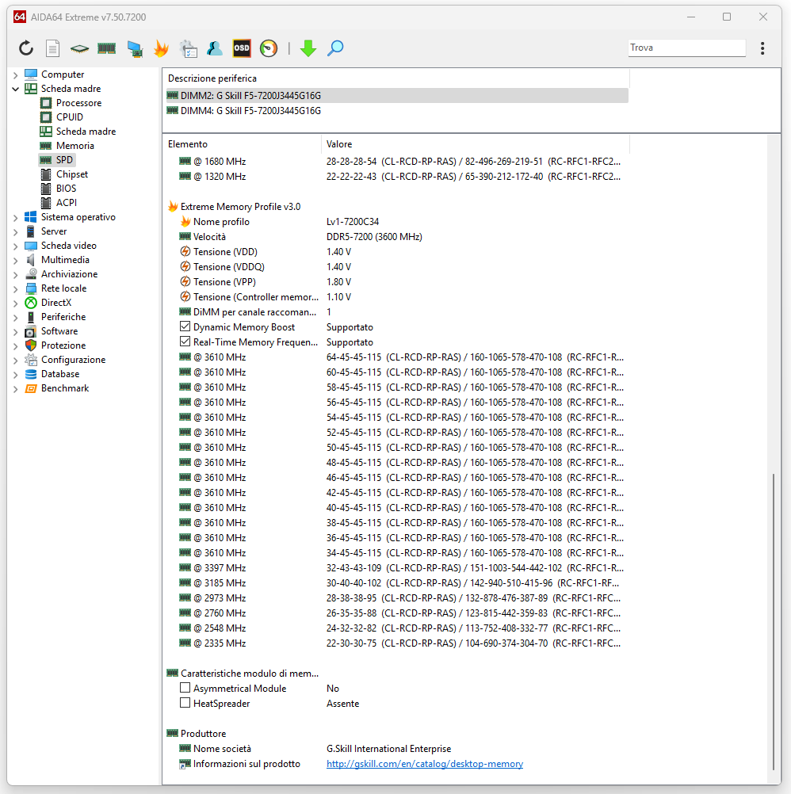Image resolution: width=791 pixels, height=794 pixels.
Task: Click the Database icon in the tree
Action: pyautogui.click(x=31, y=374)
